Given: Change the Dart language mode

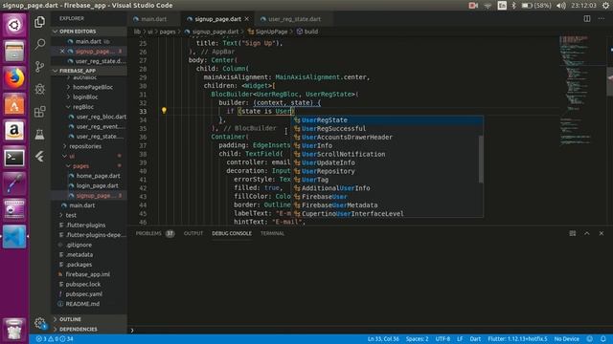Looking at the screenshot, I should point(475,339).
